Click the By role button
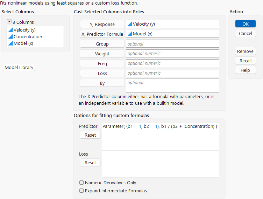 pos(102,83)
